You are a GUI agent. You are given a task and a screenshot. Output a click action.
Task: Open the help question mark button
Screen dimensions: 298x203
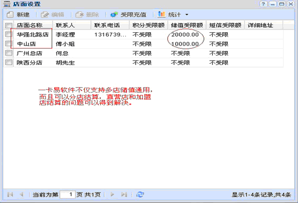(x=263, y=4)
